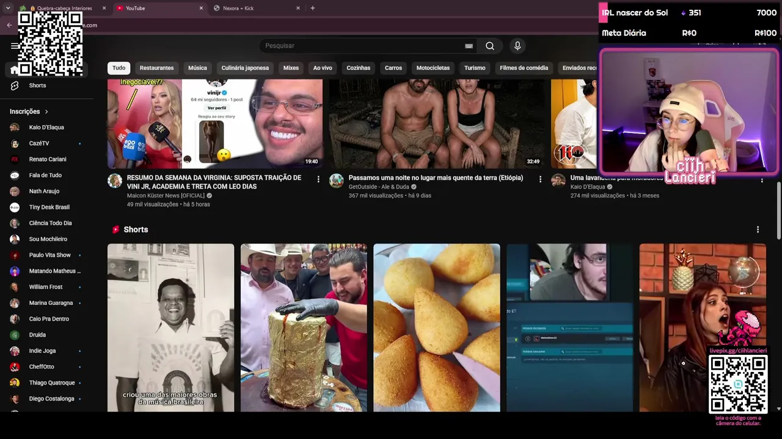Select the Turismo chip
Screen dimensions: 782x439
[x=475, y=68]
